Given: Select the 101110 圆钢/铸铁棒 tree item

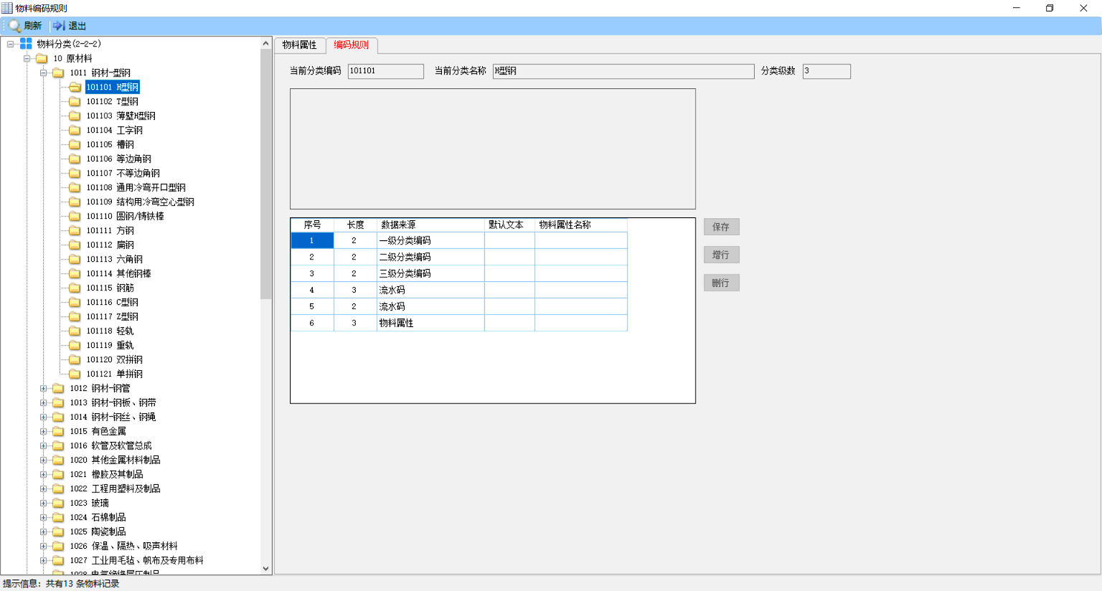Looking at the screenshot, I should click(x=125, y=216).
